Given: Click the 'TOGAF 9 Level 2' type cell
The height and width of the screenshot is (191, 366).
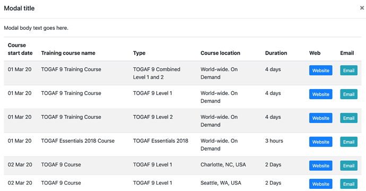Looking at the screenshot, I should pyautogui.click(x=153, y=117).
